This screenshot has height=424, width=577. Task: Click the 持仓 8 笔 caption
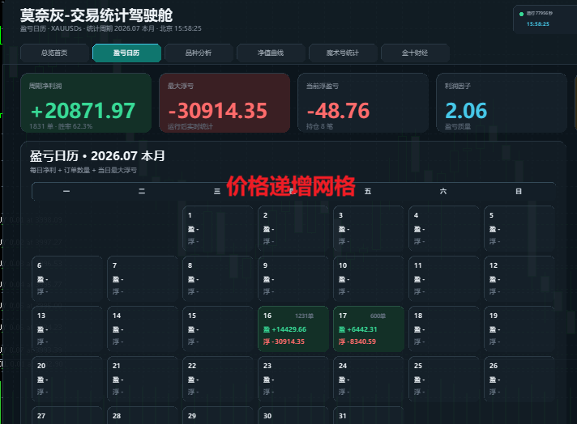coord(319,126)
